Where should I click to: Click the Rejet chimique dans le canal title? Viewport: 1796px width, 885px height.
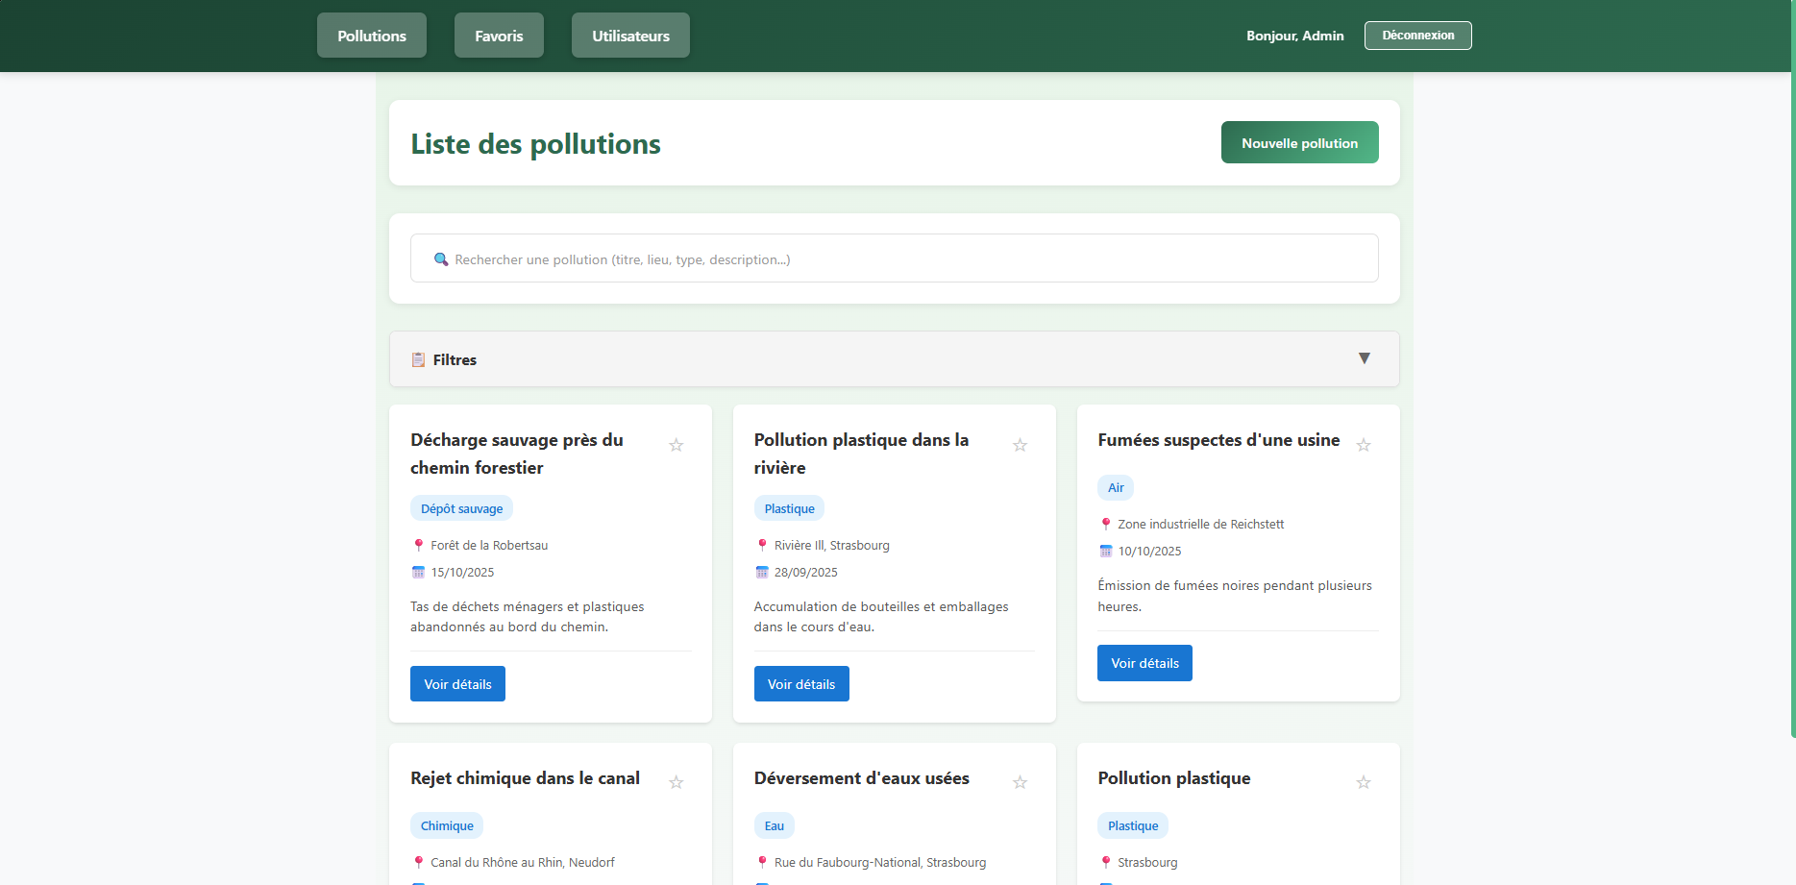pyautogui.click(x=525, y=778)
